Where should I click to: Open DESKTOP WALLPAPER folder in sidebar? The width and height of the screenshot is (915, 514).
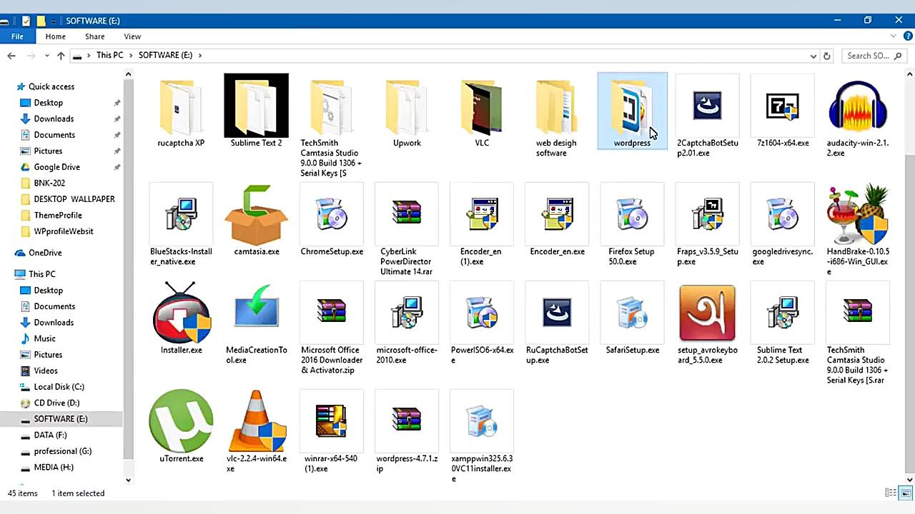(74, 199)
